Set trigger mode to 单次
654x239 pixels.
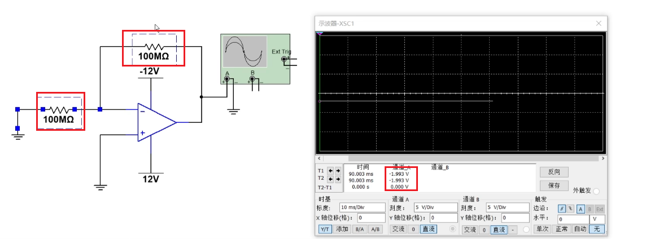542,229
